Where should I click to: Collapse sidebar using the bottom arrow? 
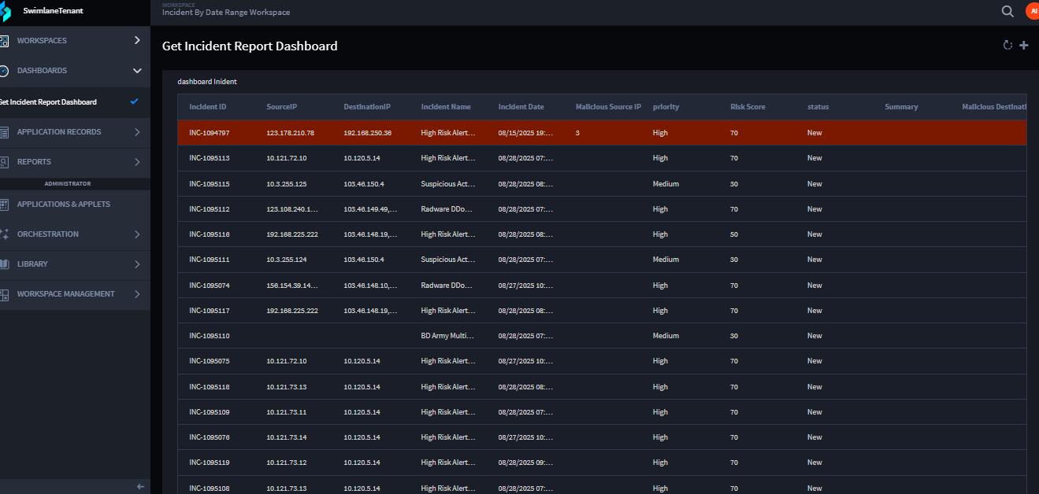pyautogui.click(x=140, y=487)
